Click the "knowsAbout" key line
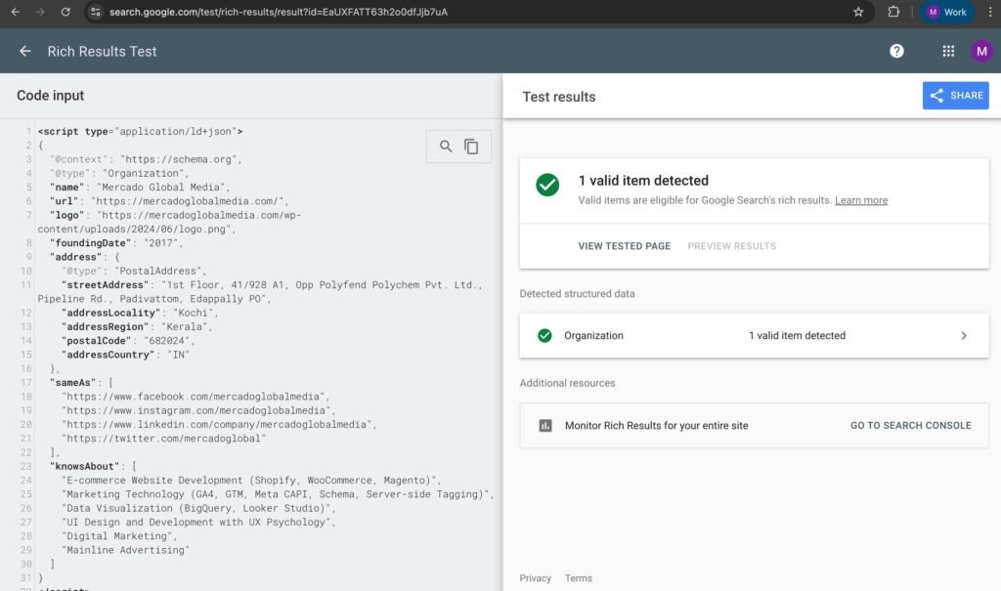This screenshot has width=1001, height=591. [x=93, y=467]
